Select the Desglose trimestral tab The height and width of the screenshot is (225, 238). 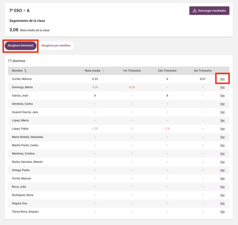20,46
